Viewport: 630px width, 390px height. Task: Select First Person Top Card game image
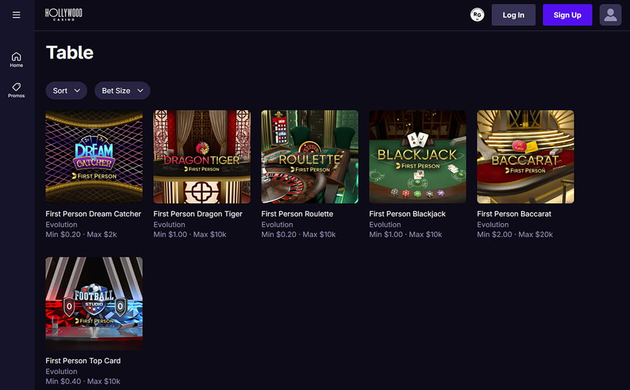(94, 303)
